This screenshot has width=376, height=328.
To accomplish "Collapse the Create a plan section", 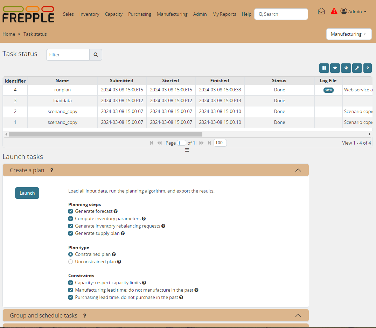I will point(298,170).
